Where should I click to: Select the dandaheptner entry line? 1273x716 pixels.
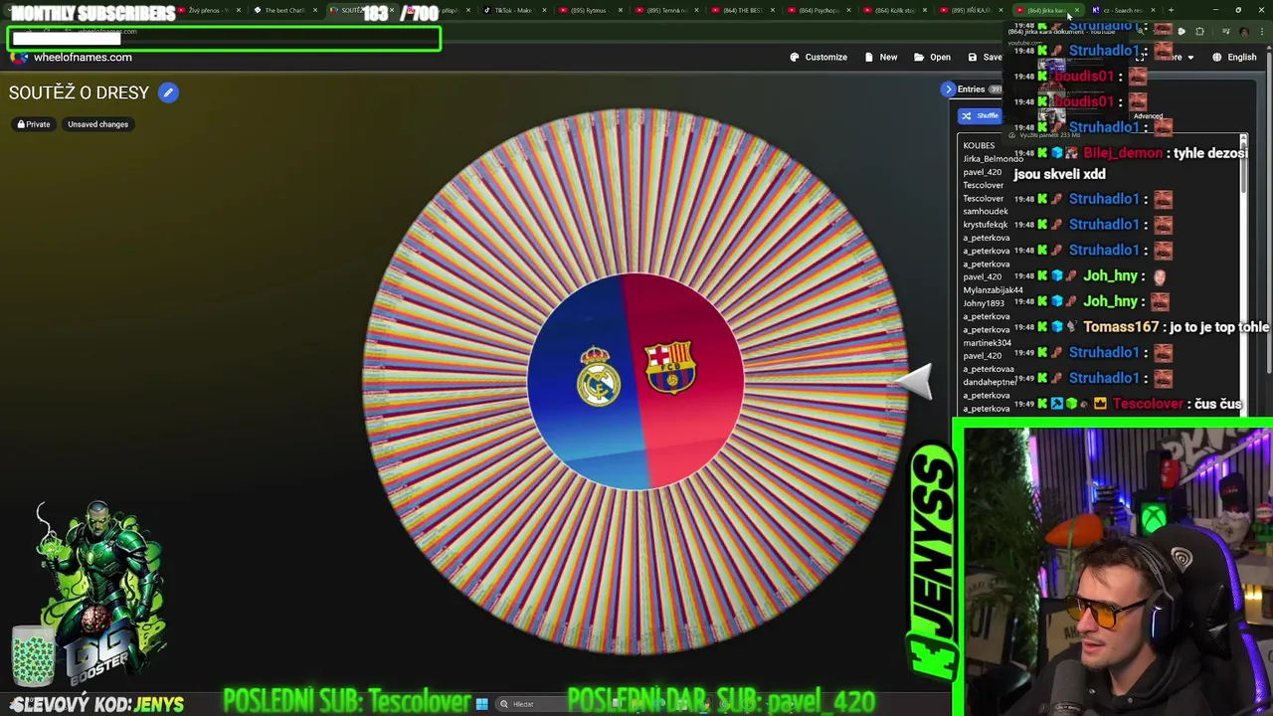click(x=990, y=382)
